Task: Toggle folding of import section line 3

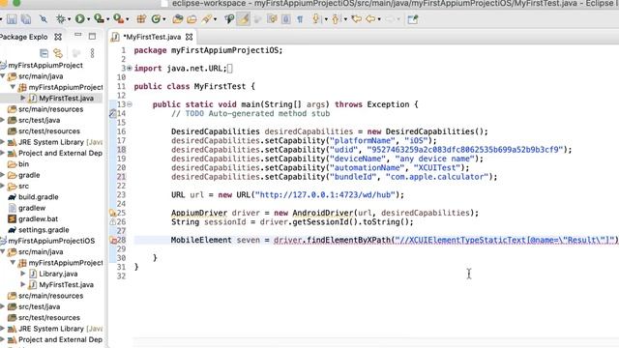Action: point(129,69)
